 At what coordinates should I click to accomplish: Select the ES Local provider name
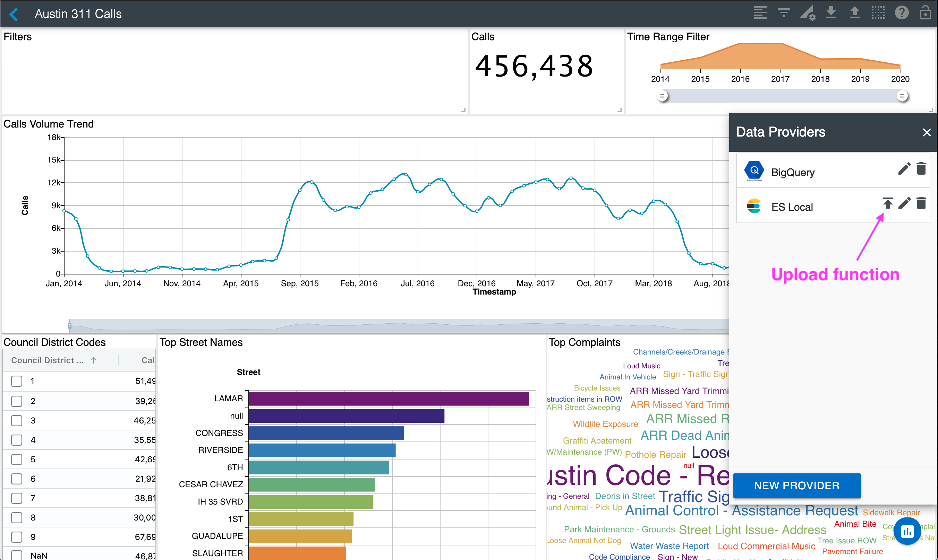(x=792, y=207)
